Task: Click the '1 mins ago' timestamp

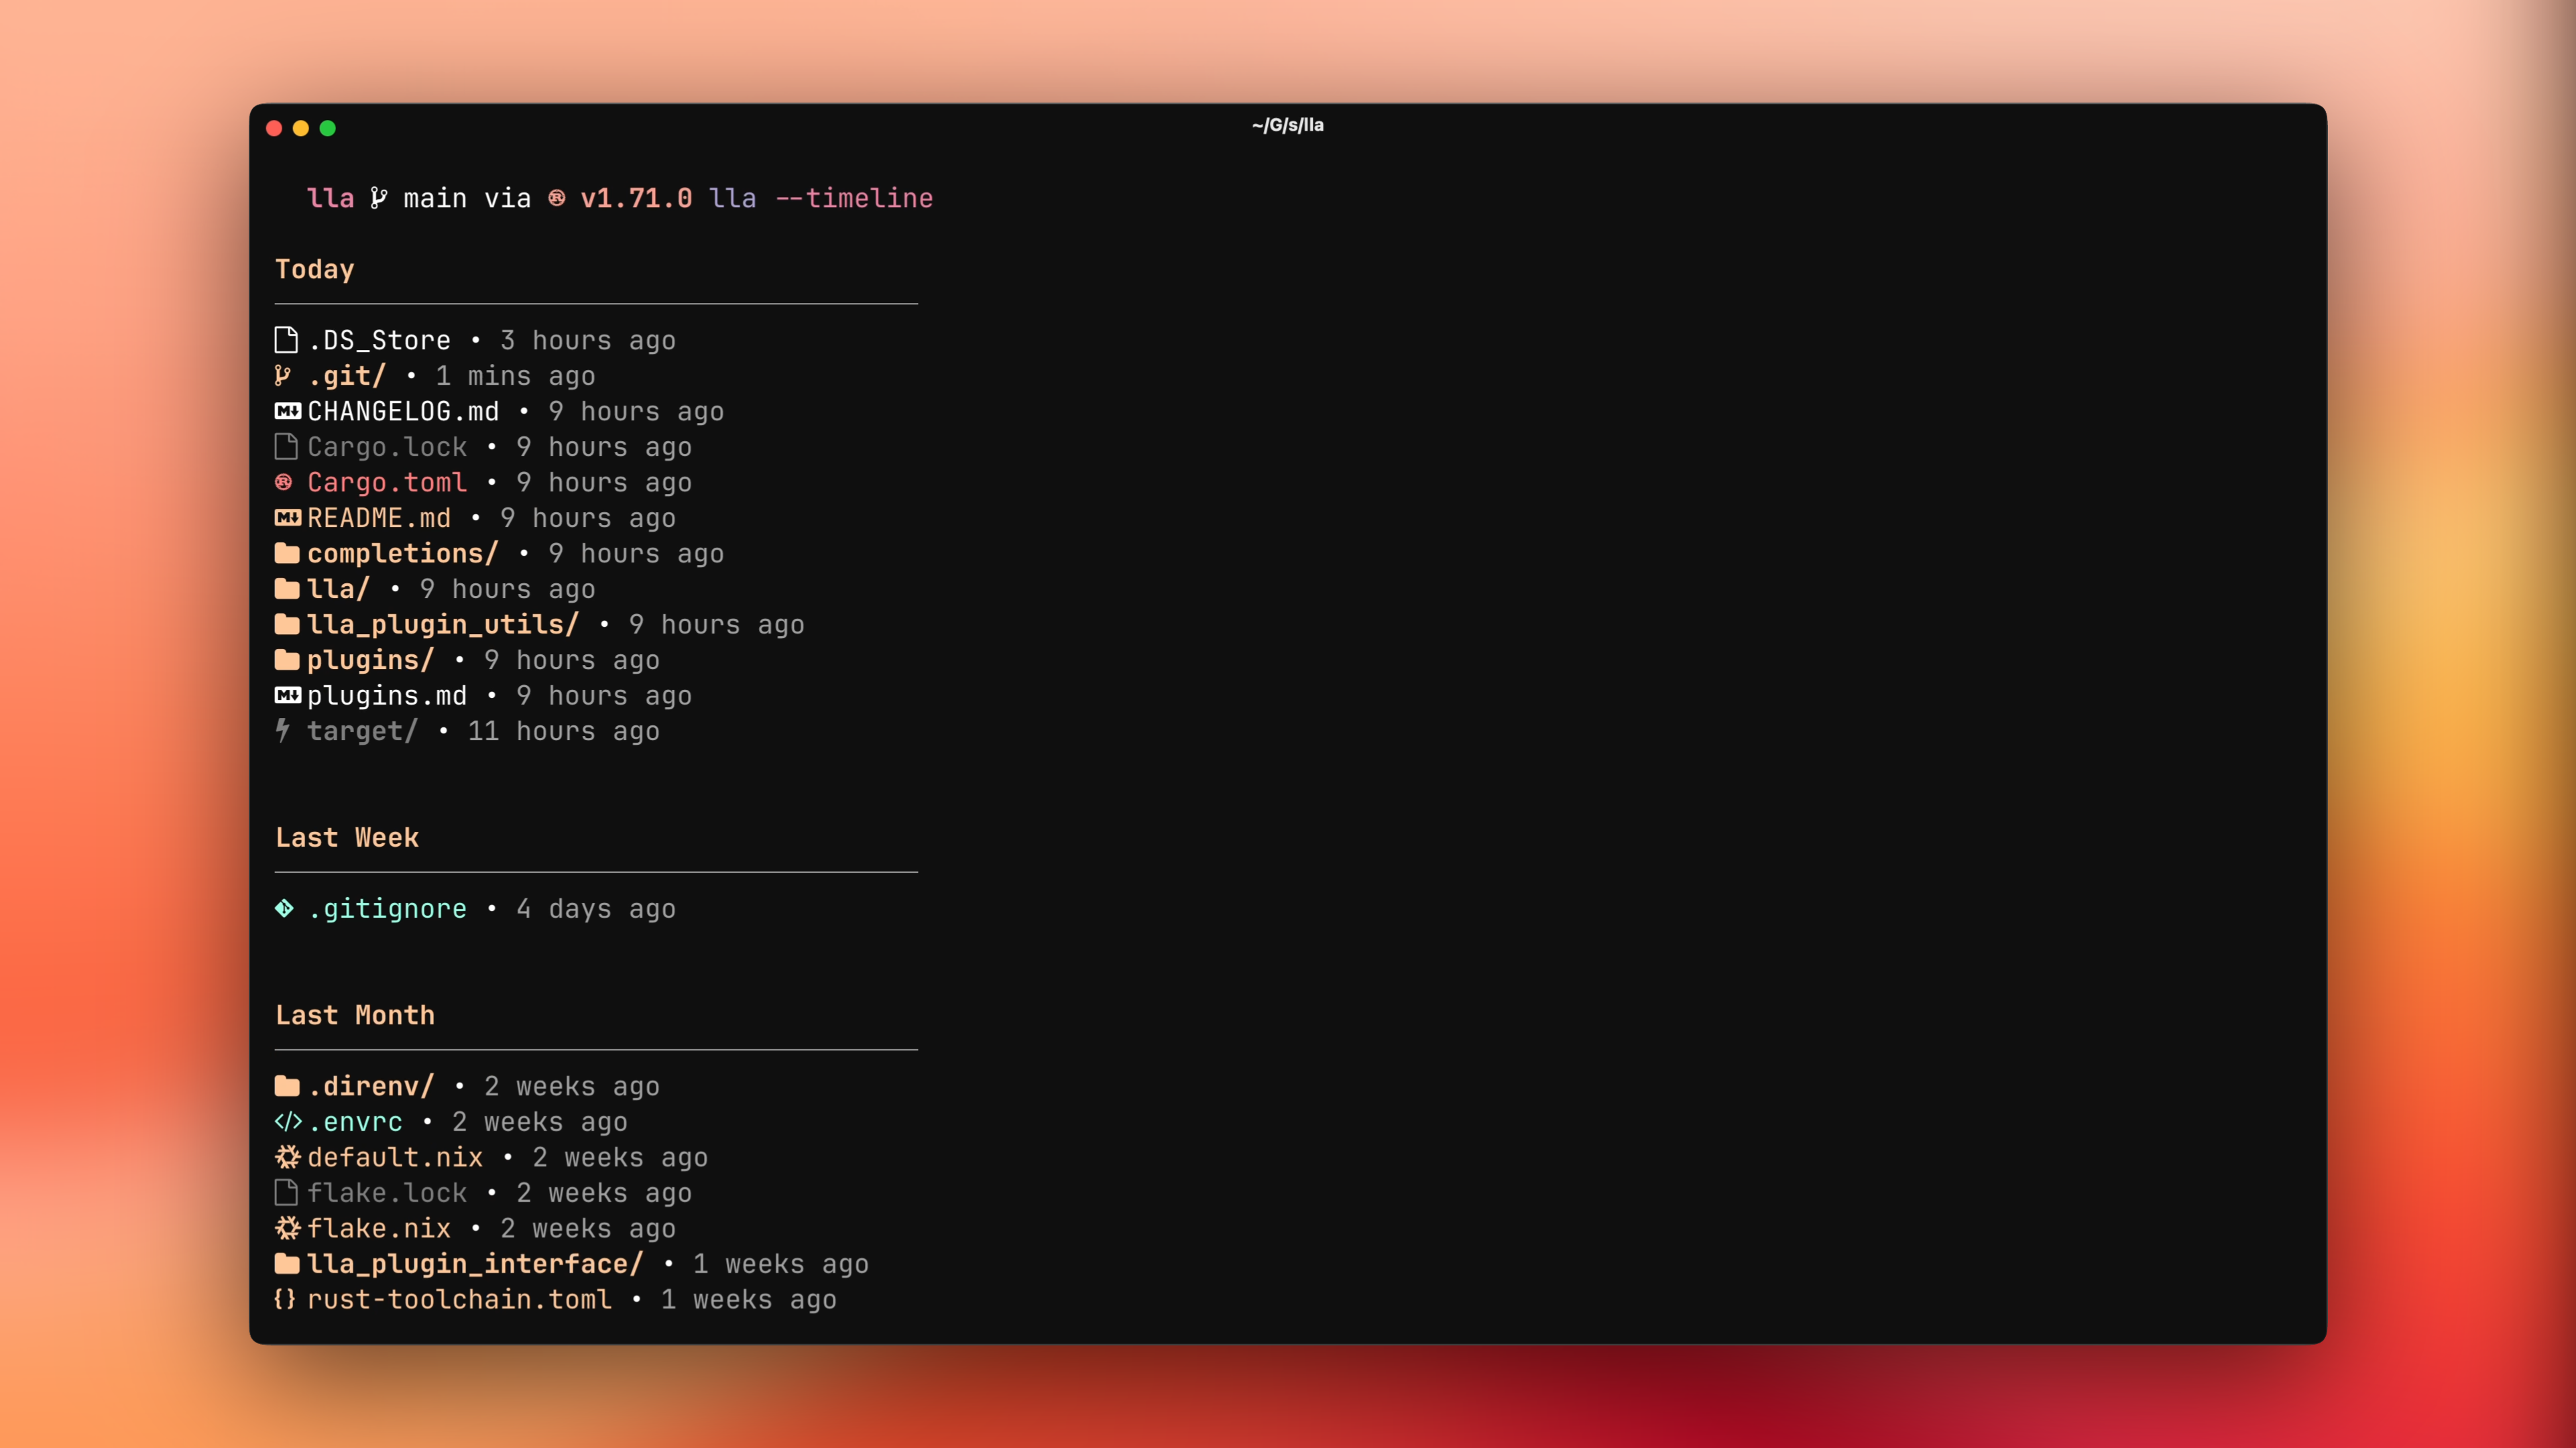Action: click(515, 376)
